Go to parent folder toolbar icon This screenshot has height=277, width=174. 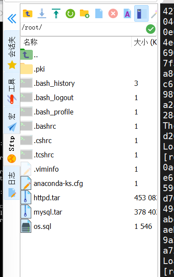pyautogui.click(x=28, y=13)
